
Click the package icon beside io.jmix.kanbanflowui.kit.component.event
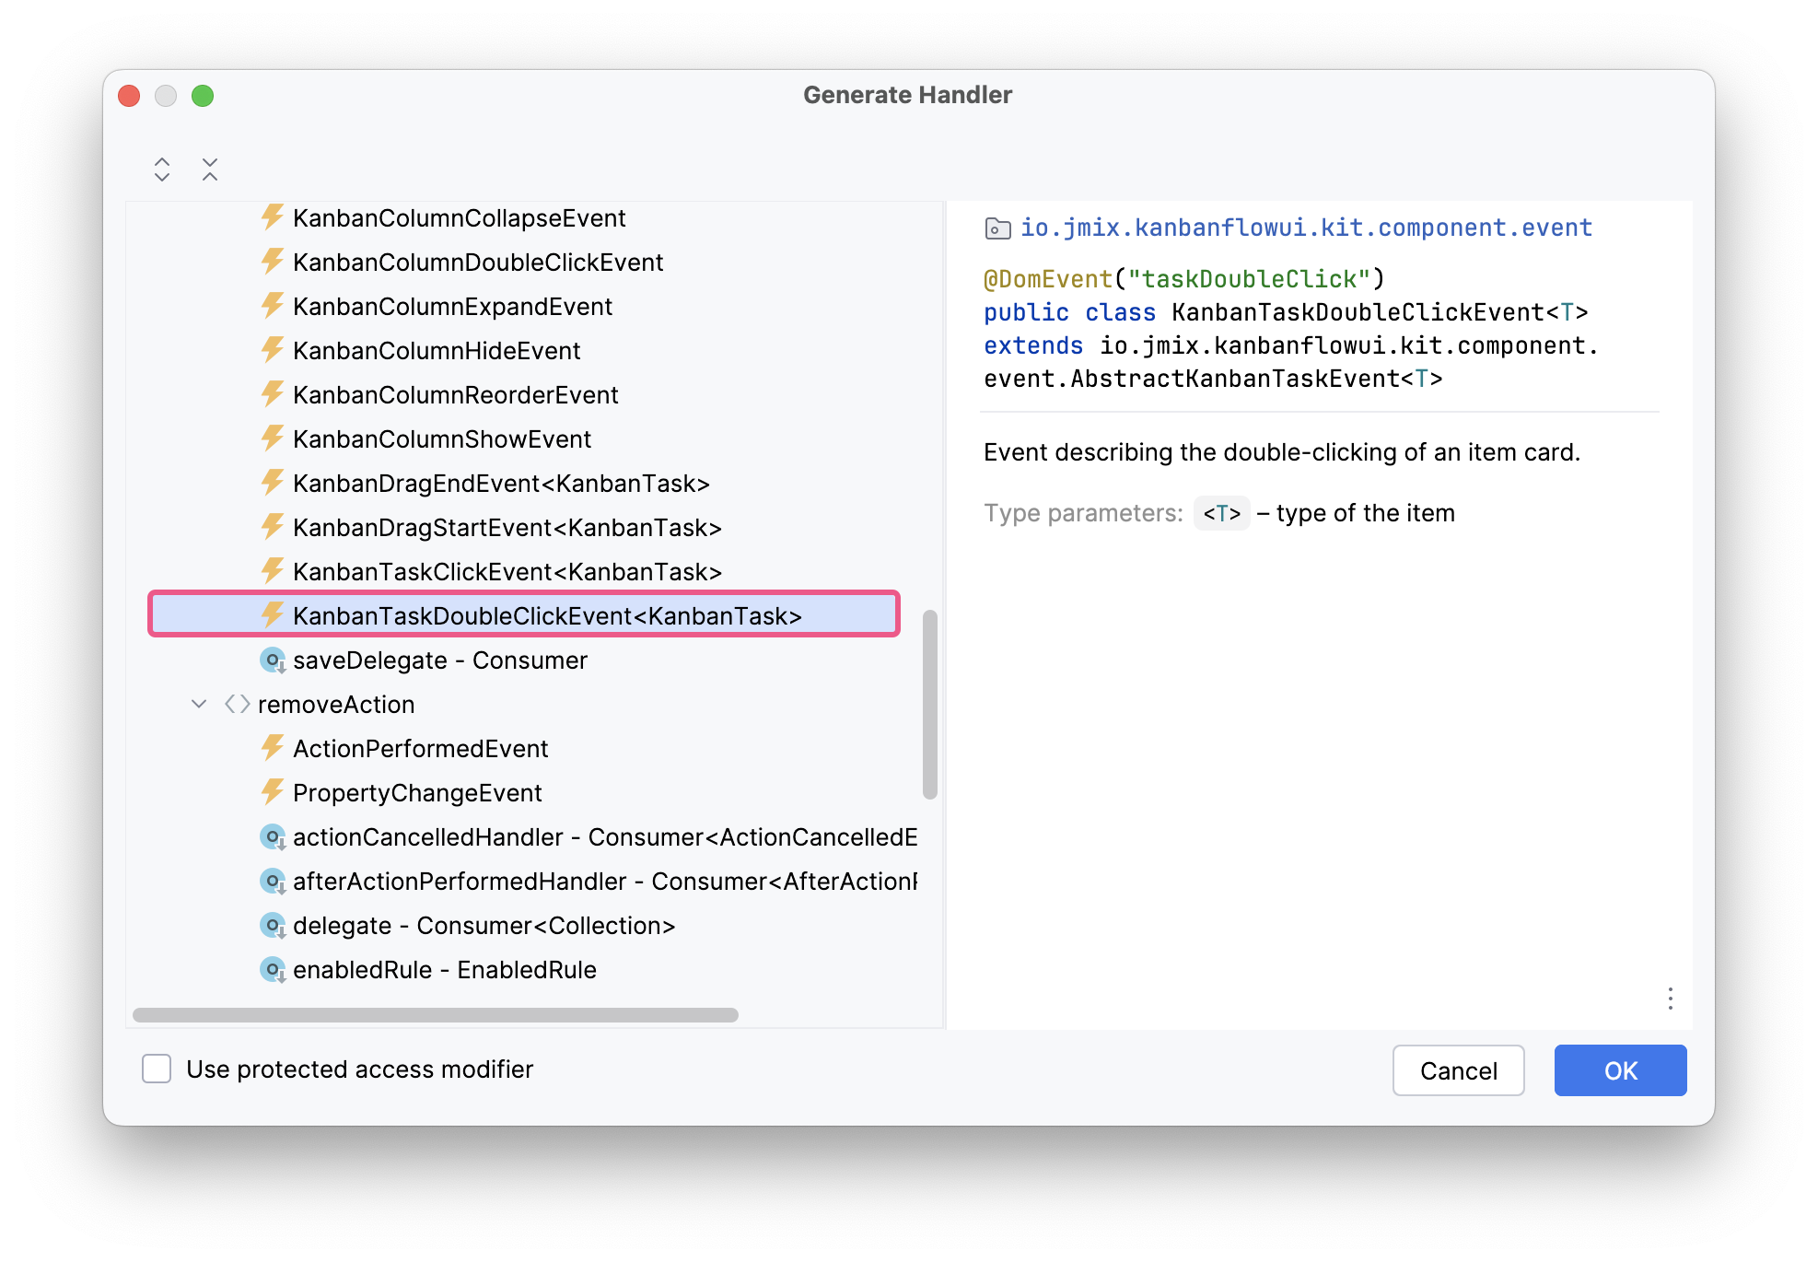click(x=997, y=228)
